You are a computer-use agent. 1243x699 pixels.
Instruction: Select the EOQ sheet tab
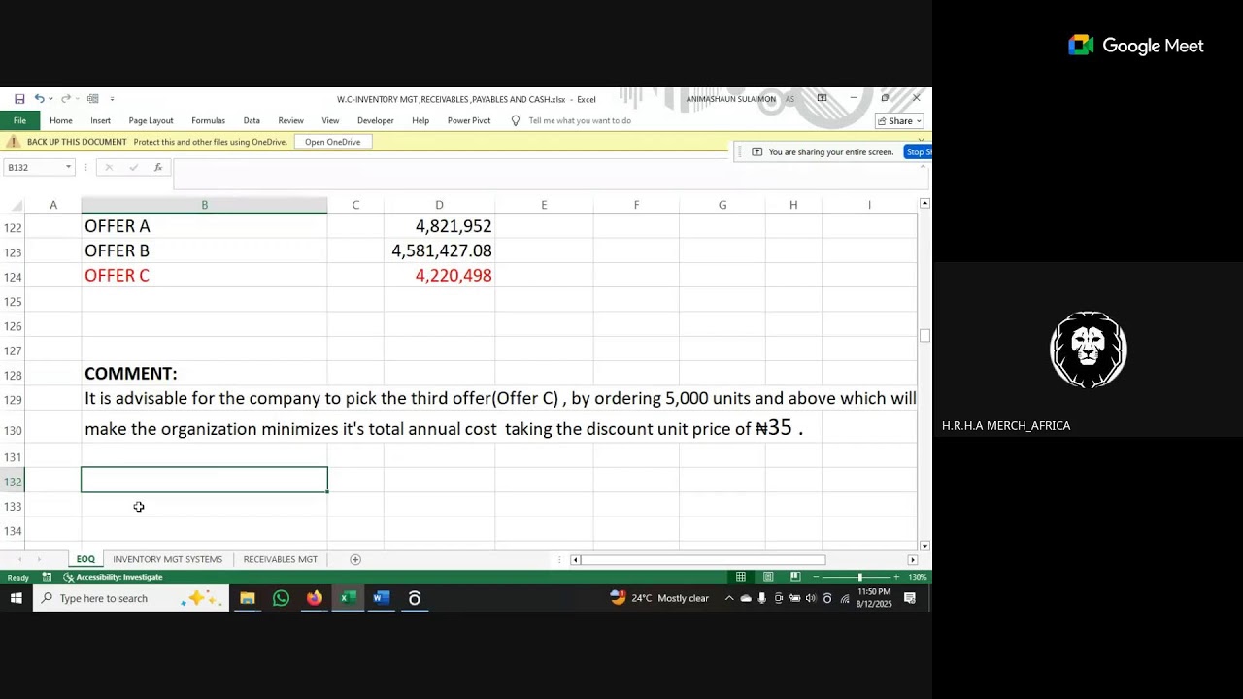click(x=85, y=559)
